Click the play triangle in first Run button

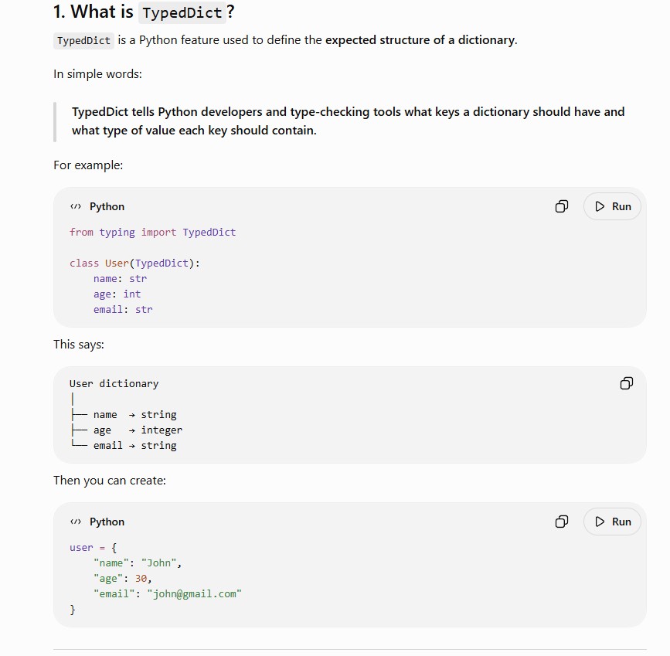tap(600, 206)
